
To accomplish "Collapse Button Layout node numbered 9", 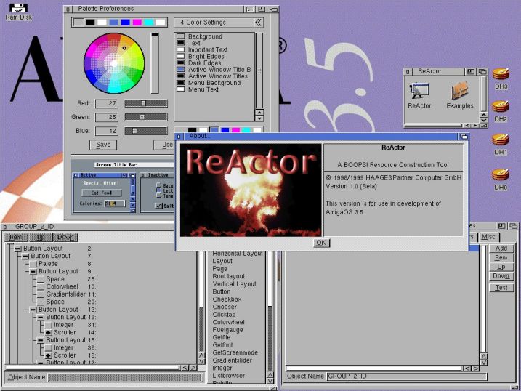I will click(33, 271).
